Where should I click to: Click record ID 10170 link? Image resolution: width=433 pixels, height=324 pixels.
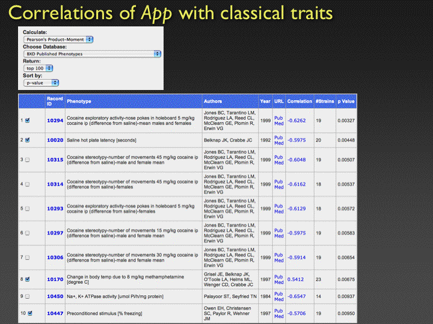[55, 279]
